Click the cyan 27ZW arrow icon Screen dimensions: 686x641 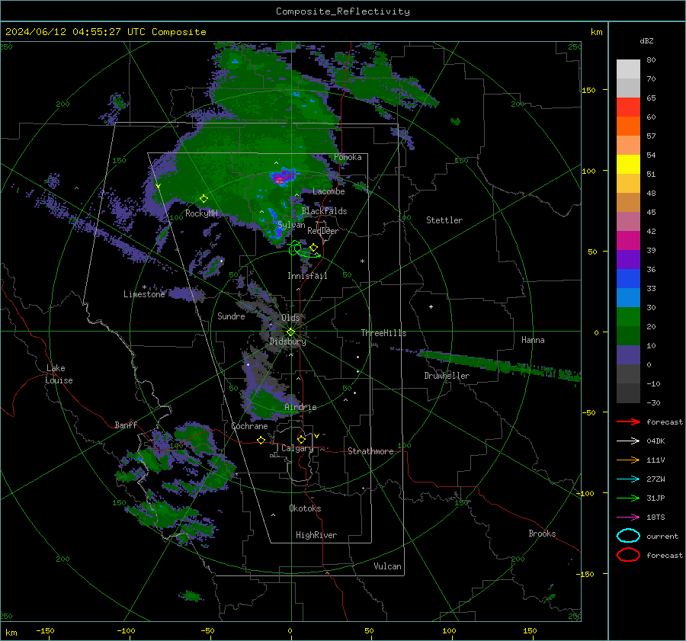[x=628, y=479]
